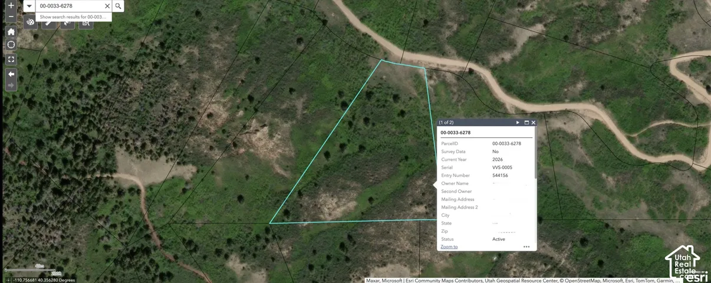Clear the search text with X
This screenshot has height=283, width=711.
[x=107, y=6]
